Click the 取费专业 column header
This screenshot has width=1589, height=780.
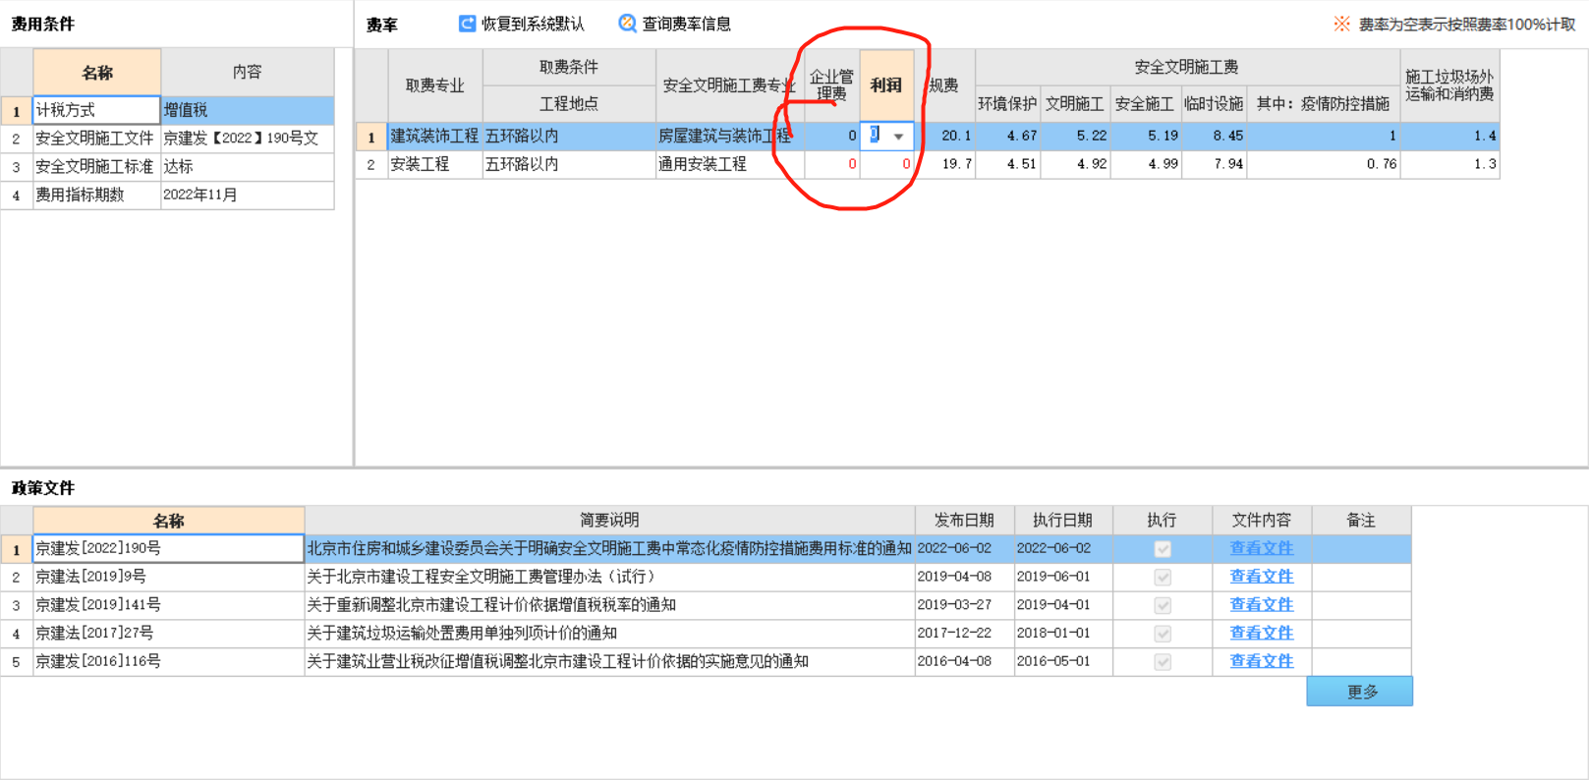pyautogui.click(x=434, y=85)
